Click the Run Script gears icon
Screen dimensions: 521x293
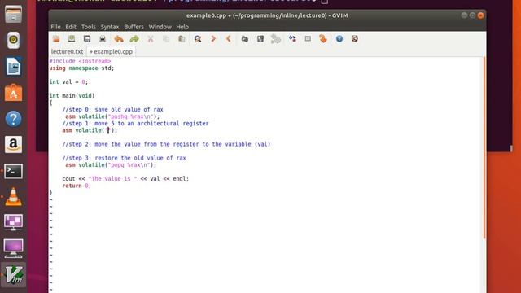pyautogui.click(x=276, y=39)
